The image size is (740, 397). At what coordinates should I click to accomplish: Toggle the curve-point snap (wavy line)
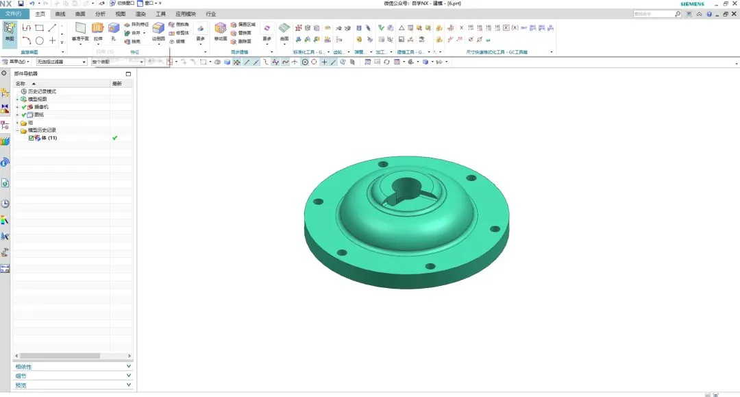[285, 62]
